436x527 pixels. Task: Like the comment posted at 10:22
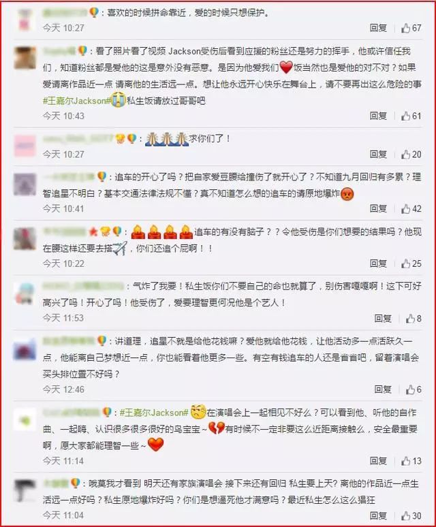coord(411,263)
